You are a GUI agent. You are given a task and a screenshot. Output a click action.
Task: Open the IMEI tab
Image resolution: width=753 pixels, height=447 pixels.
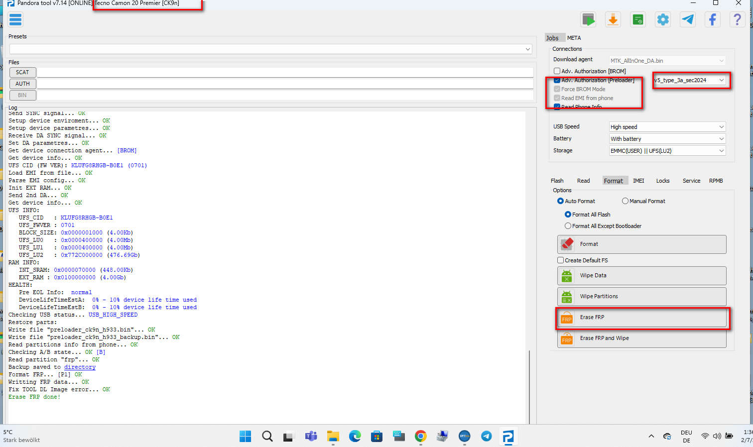pyautogui.click(x=638, y=181)
